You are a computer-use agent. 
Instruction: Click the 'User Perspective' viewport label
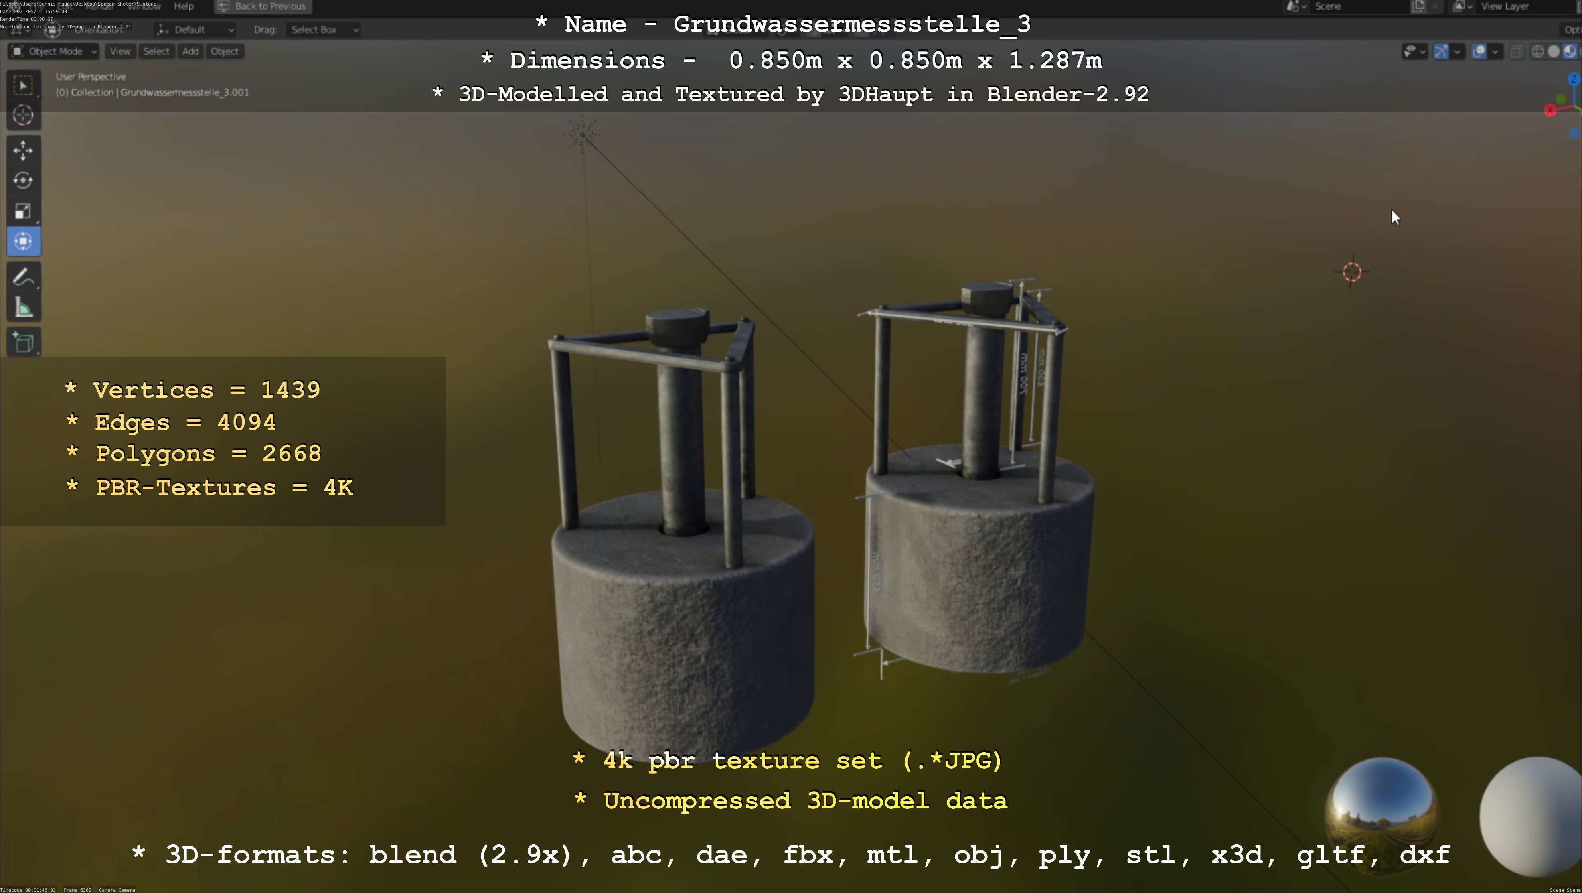pos(91,77)
